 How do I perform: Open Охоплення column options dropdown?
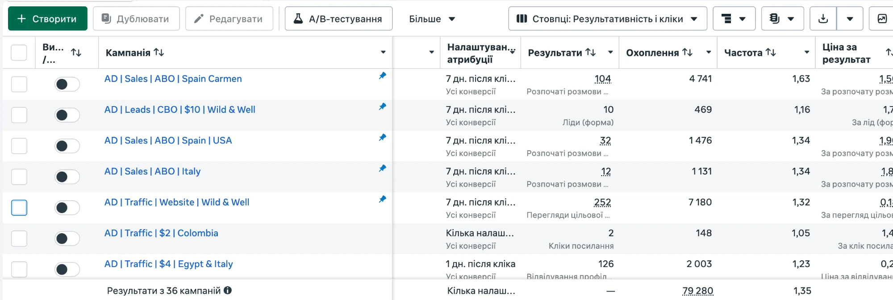pyautogui.click(x=709, y=52)
